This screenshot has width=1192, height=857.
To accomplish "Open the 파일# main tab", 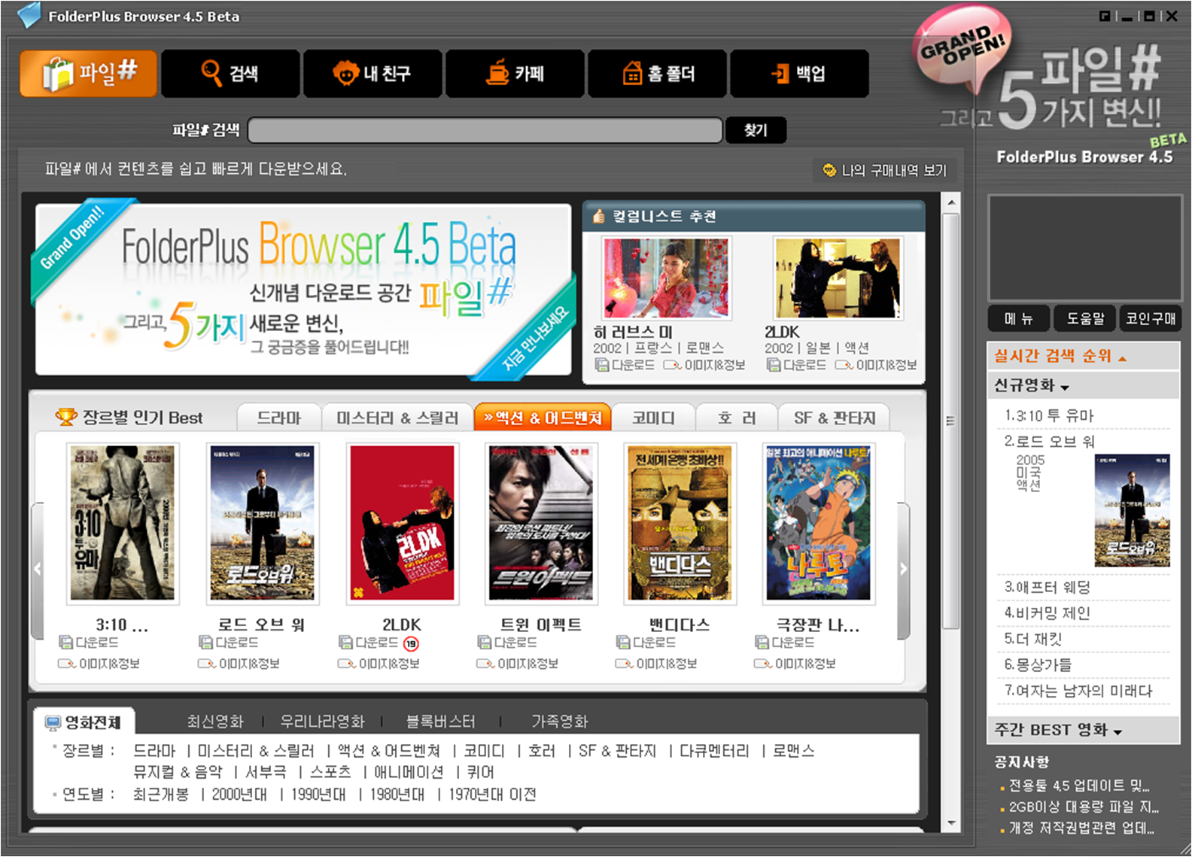I will (x=89, y=73).
